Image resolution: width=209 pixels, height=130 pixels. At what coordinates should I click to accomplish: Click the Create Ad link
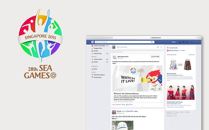click(191, 55)
